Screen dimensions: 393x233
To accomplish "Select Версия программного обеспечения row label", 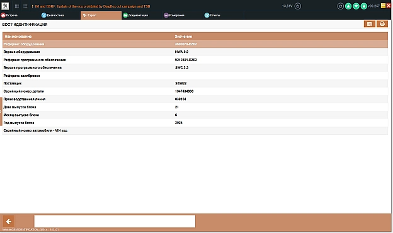I will (33, 67).
